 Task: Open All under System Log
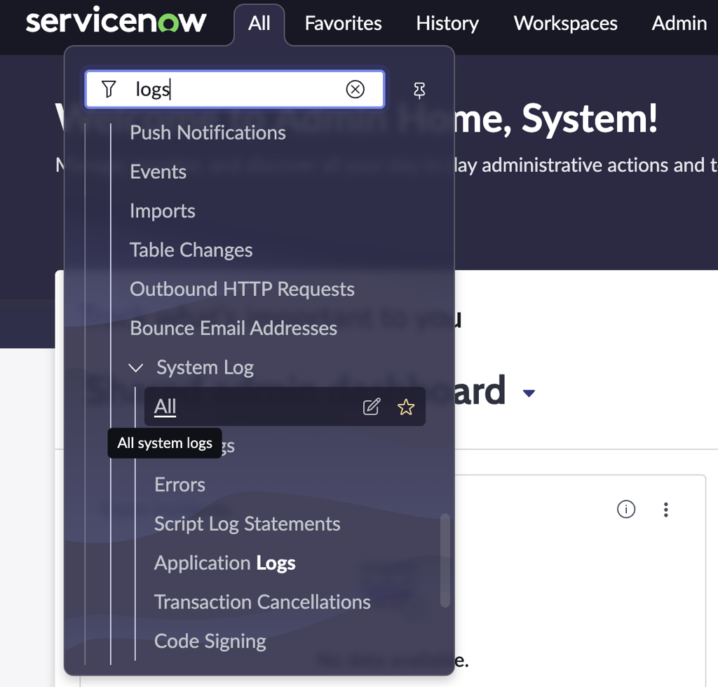tap(285, 407)
